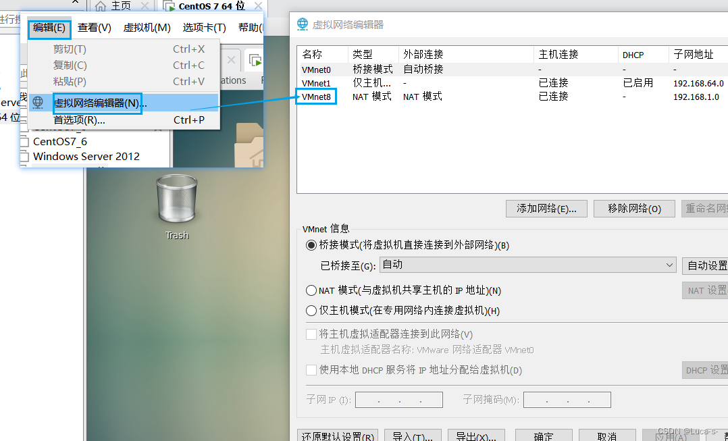Image resolution: width=728 pixels, height=441 pixels.
Task: Click subnet address 192.168.64.0
Action: (x=698, y=84)
